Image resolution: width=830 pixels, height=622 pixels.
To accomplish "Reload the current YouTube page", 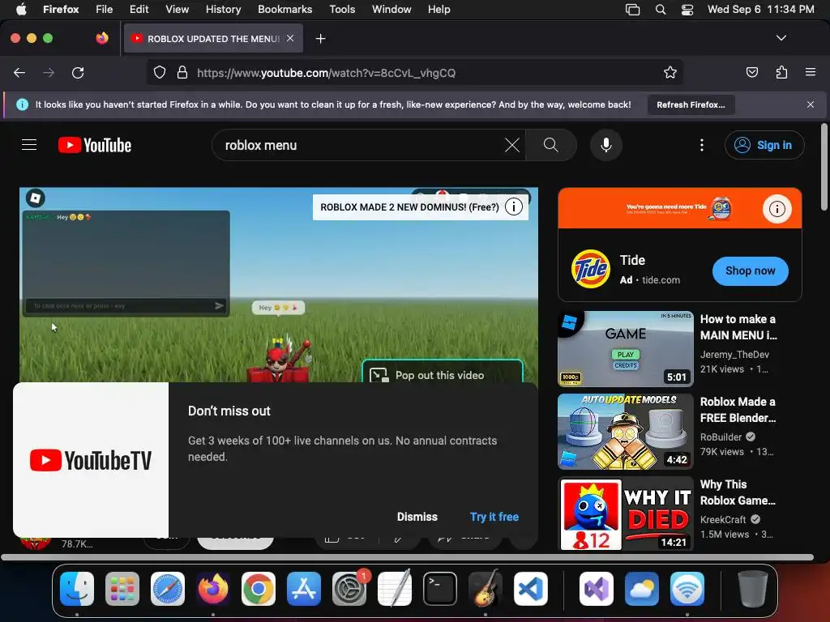I will 78,72.
